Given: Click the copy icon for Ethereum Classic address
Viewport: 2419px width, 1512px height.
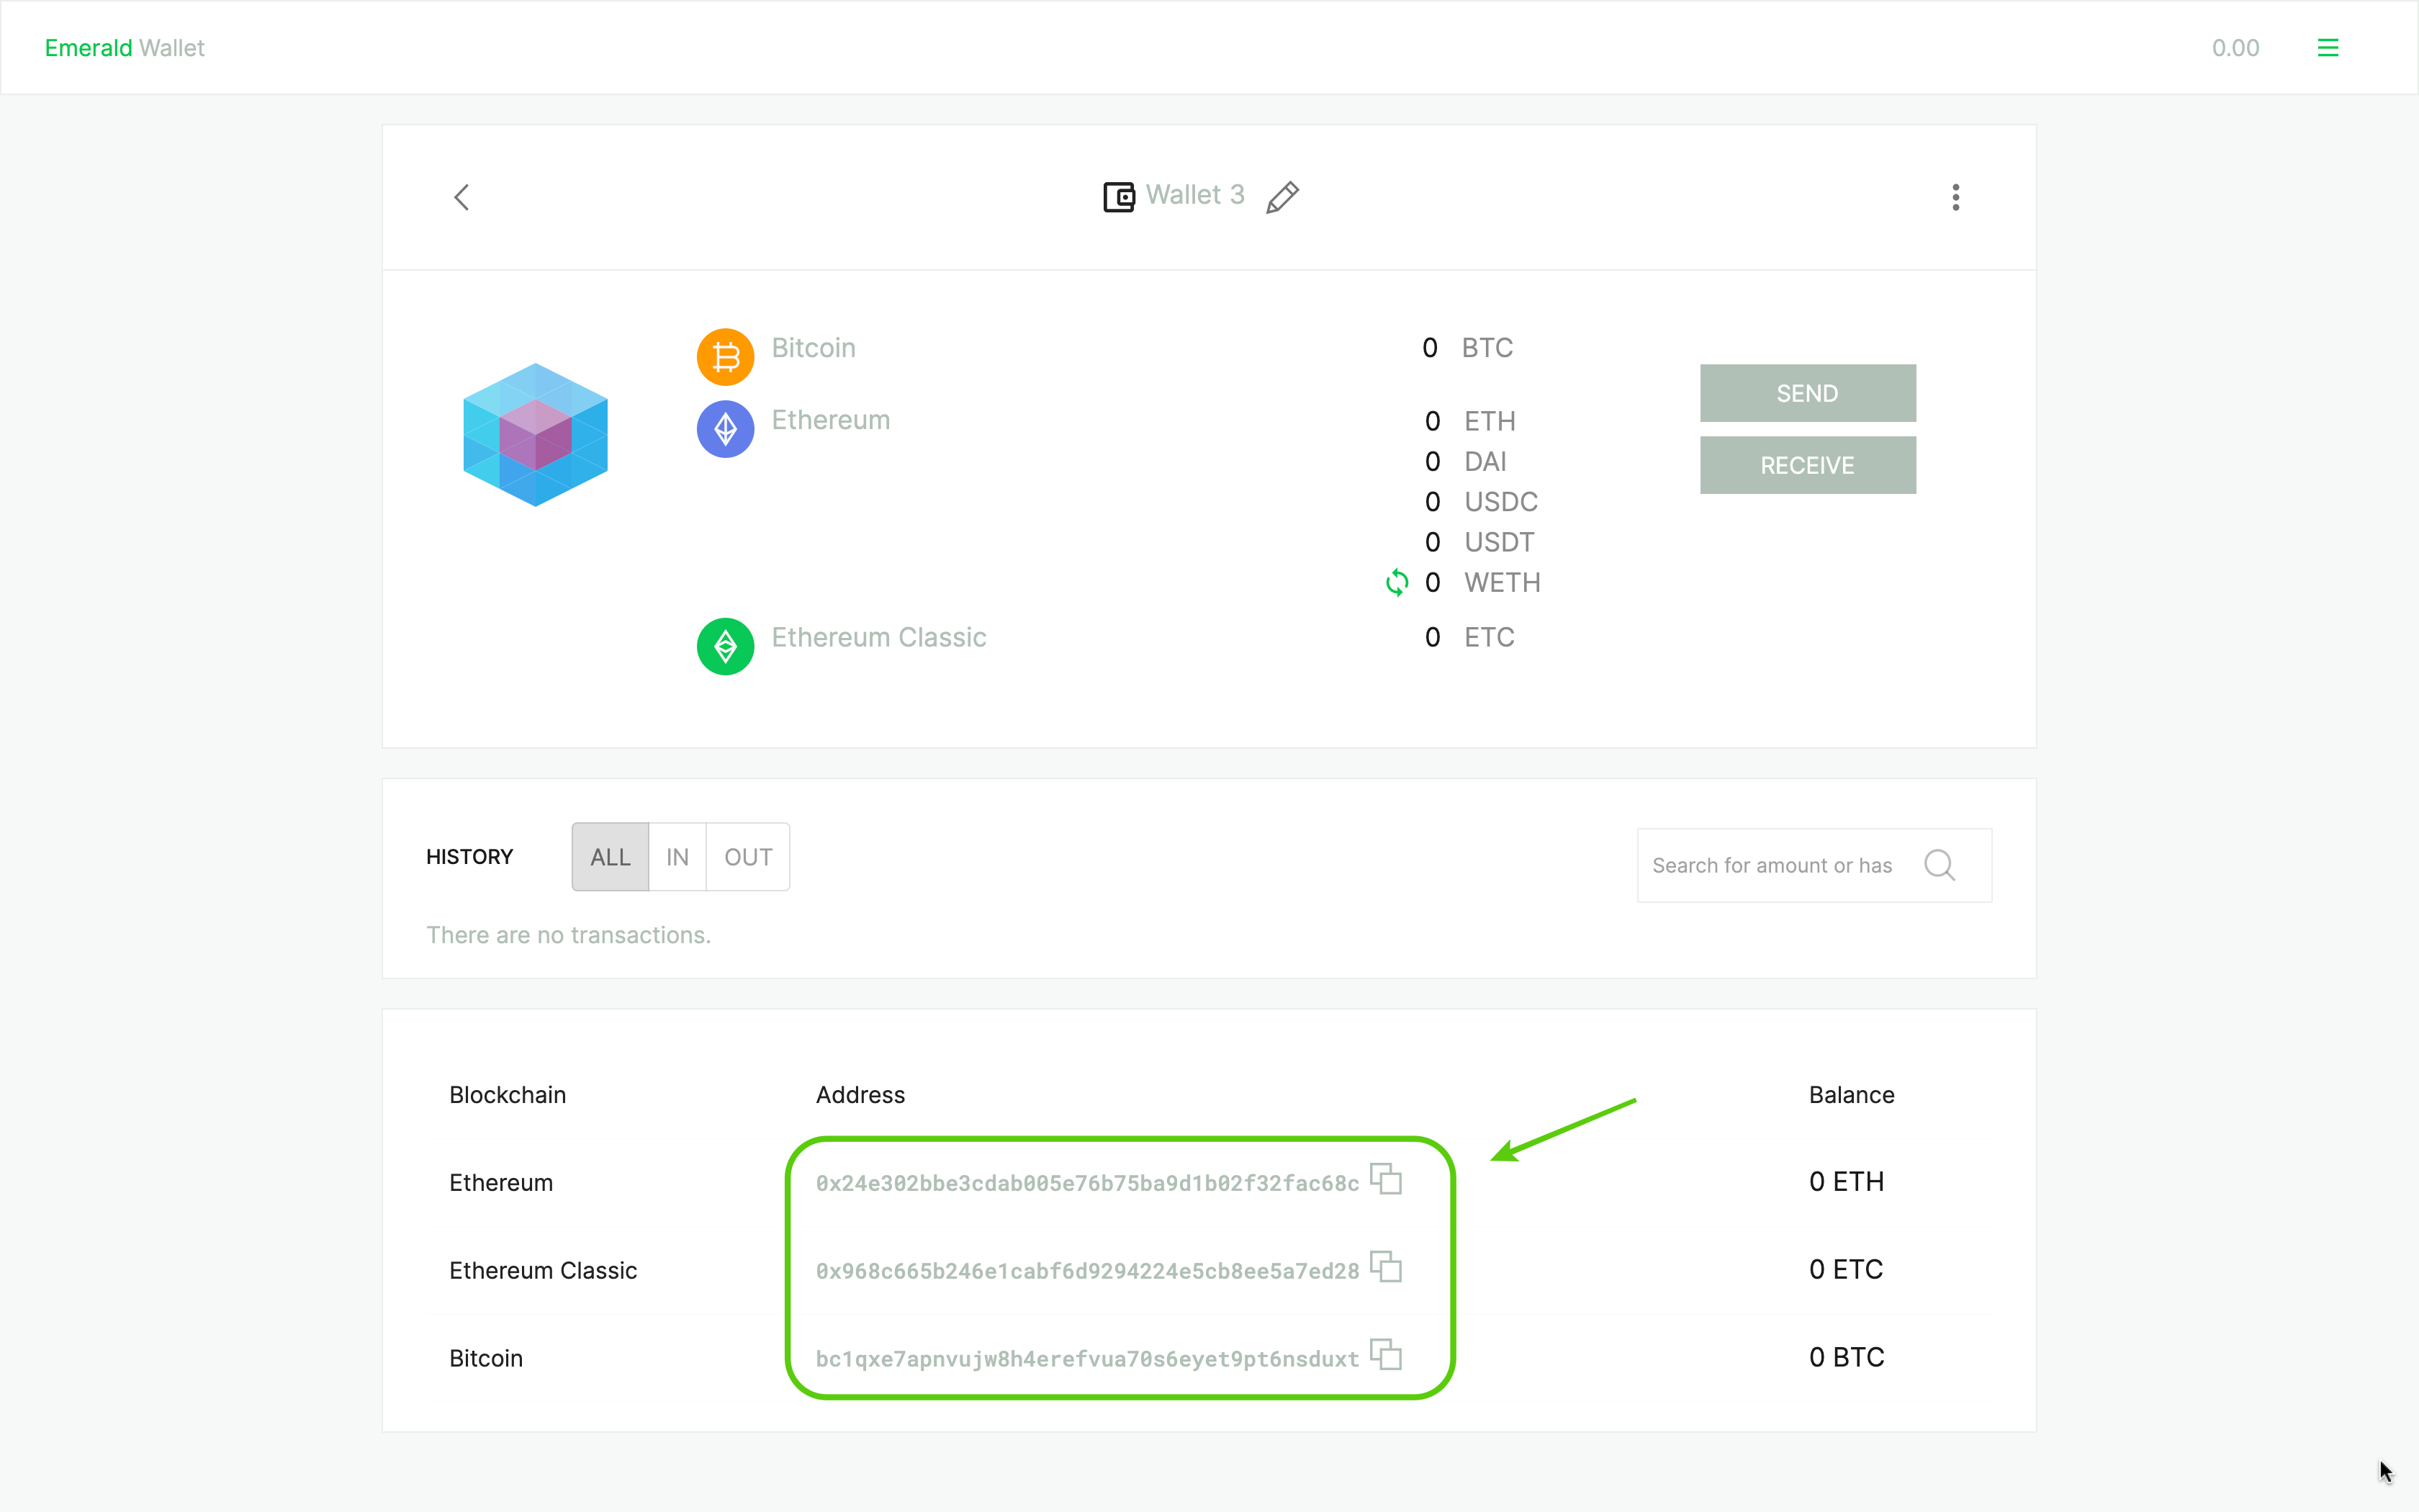Looking at the screenshot, I should (1387, 1266).
